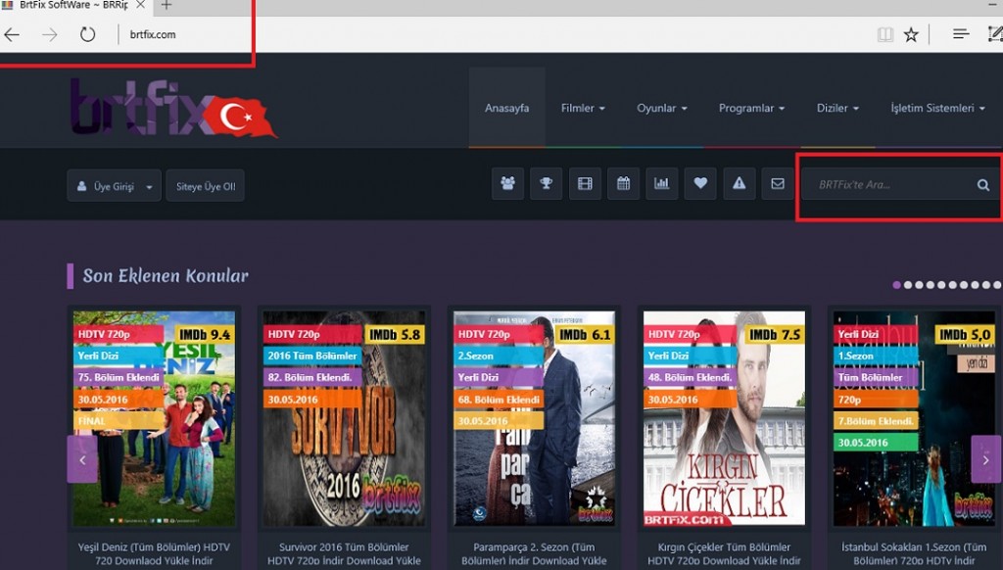Go to Anasayfa tab
The width and height of the screenshot is (1003, 570).
(506, 109)
